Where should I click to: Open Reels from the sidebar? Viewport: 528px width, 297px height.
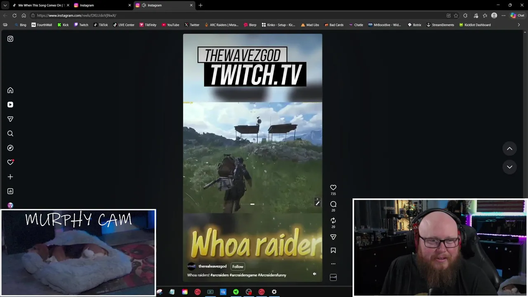10,105
